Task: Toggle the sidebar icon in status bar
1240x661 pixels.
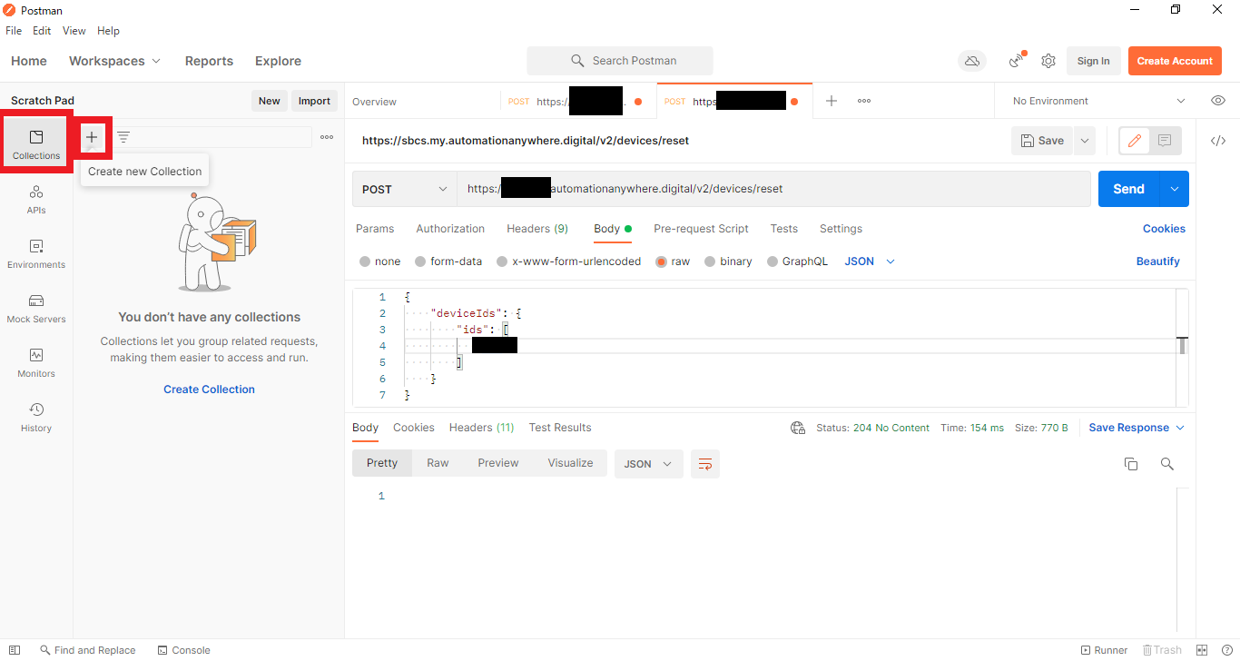Action: tap(15, 650)
